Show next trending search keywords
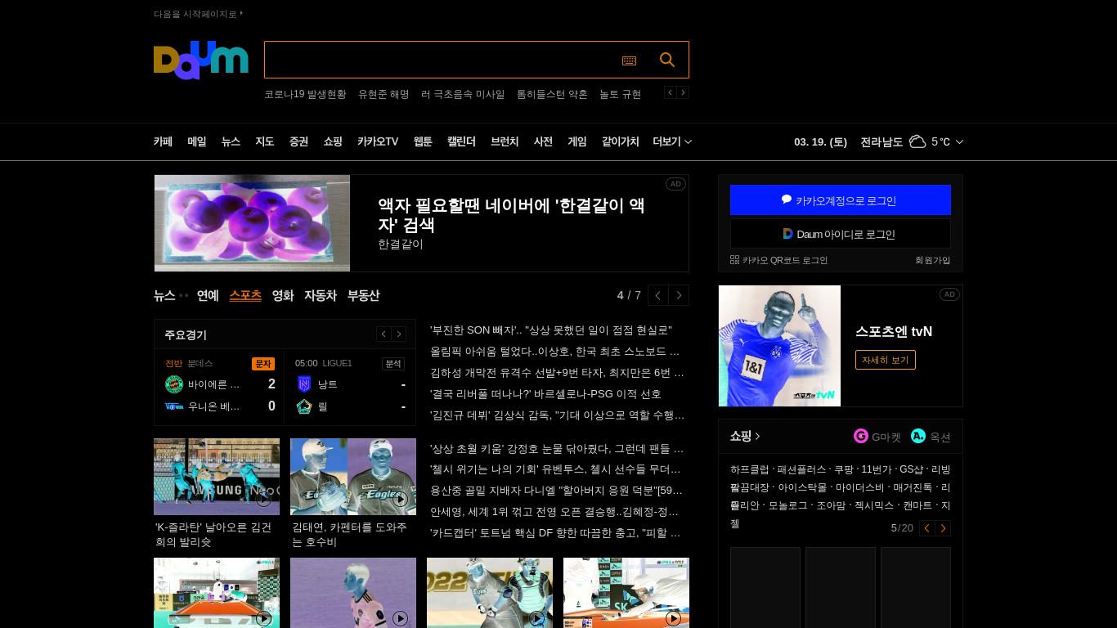The width and height of the screenshot is (1117, 628). [x=683, y=92]
